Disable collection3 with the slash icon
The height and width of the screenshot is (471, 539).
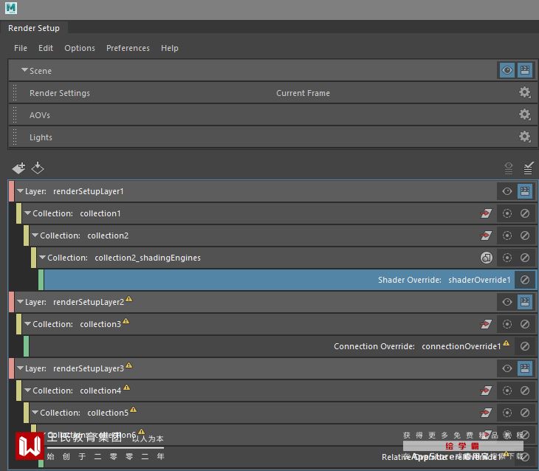pyautogui.click(x=525, y=324)
